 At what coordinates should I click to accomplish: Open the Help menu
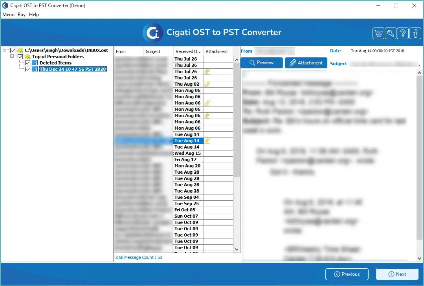pos(34,14)
